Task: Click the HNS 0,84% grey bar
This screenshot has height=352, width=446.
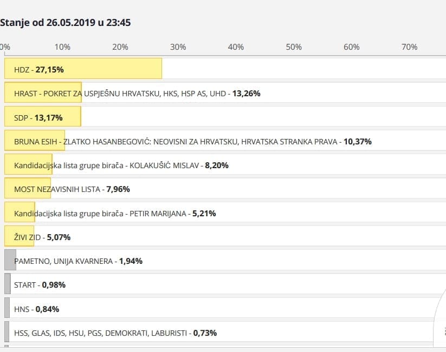Action: tap(7, 309)
